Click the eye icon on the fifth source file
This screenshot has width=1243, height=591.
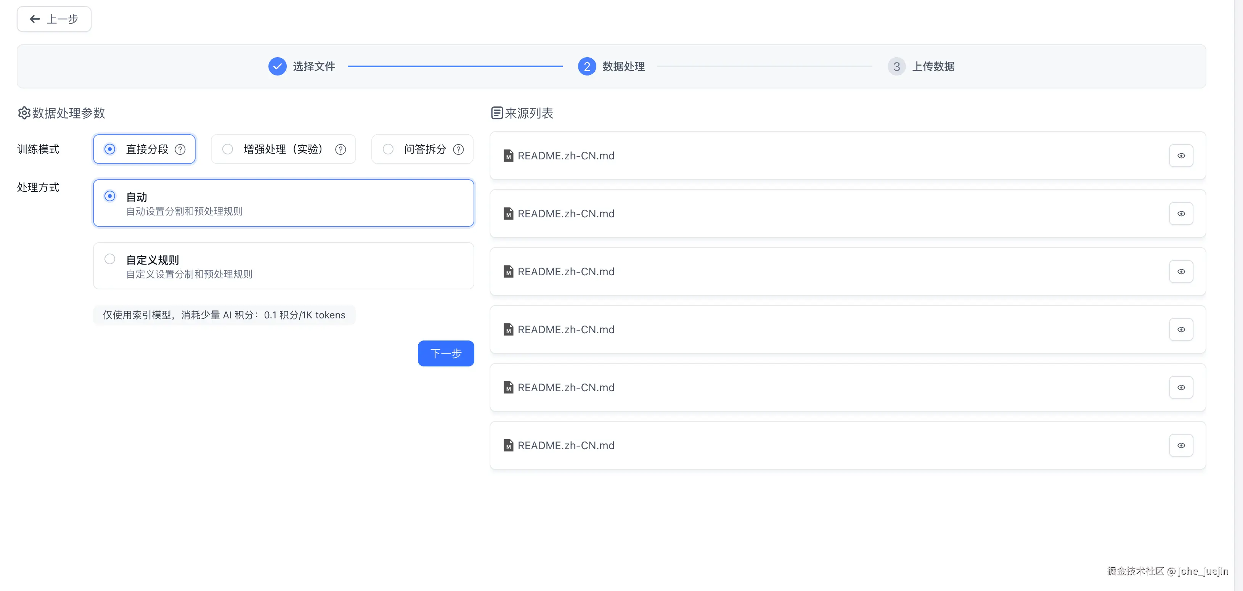click(x=1181, y=387)
